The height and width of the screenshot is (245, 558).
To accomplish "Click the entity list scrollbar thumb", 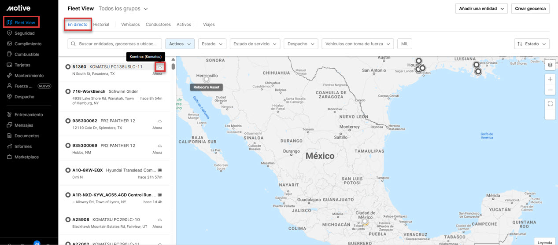I will (x=173, y=67).
